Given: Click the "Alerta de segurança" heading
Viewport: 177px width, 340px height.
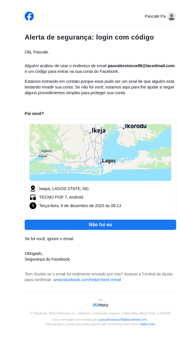Looking at the screenshot, I should pyautogui.click(x=89, y=37).
